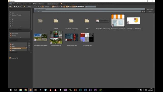The height and width of the screenshot is (92, 163).
Task: Click the left sidebar vertical scrollbar
Action: pos(32,19)
